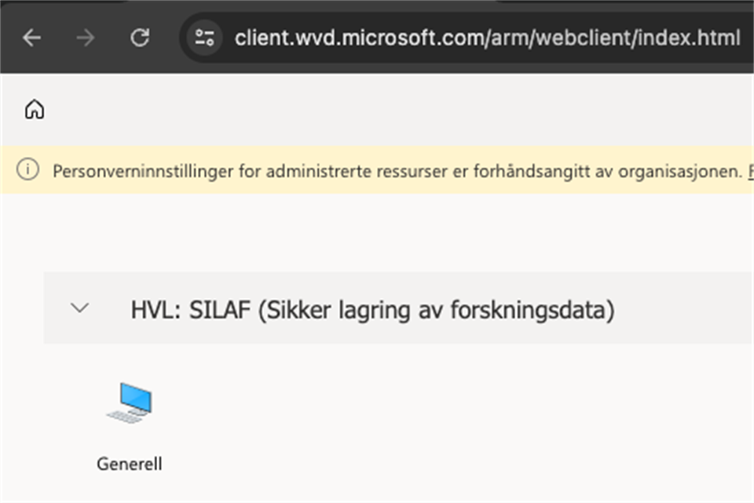Open the Generell desktop computer icon
The image size is (754, 503).
pyautogui.click(x=130, y=403)
